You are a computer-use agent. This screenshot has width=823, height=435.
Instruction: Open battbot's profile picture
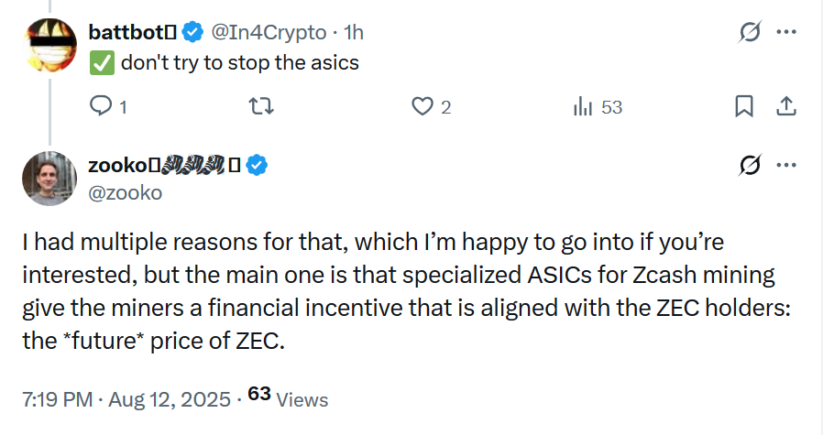click(49, 45)
